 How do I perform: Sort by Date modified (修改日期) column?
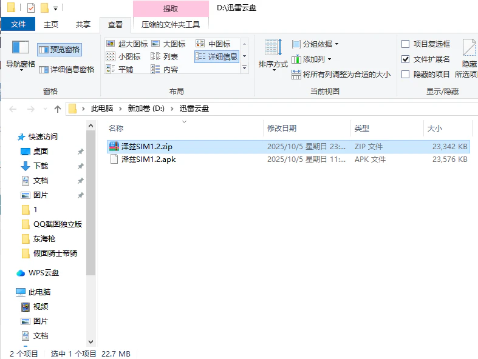[307, 128]
